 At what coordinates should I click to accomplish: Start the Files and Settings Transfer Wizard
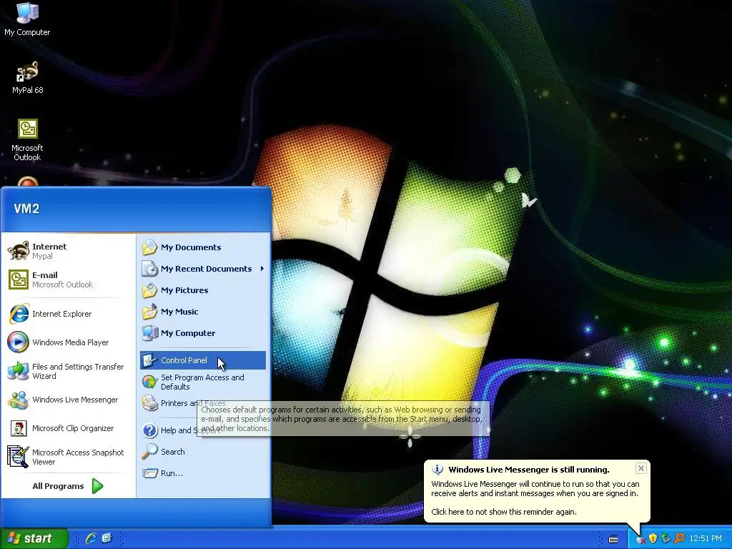(x=67, y=371)
